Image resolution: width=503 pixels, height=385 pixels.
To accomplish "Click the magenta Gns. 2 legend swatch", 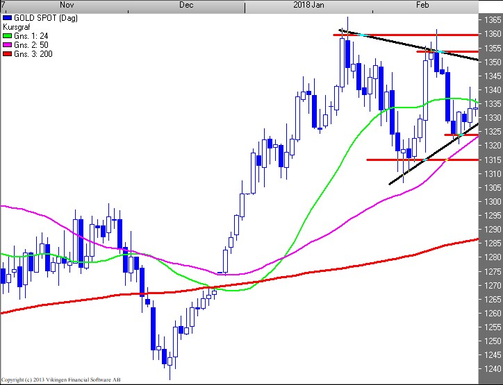I will (7, 44).
